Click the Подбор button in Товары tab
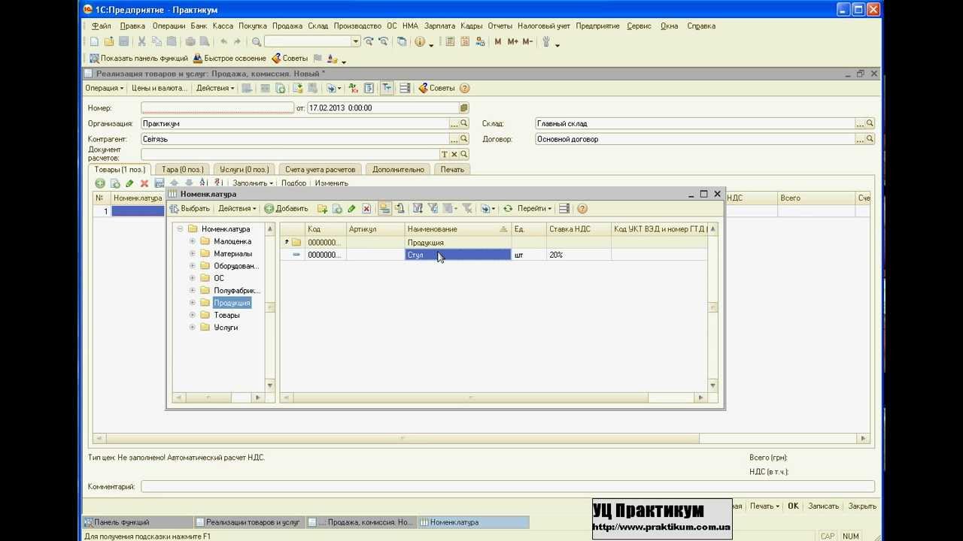This screenshot has height=541, width=963. click(293, 183)
